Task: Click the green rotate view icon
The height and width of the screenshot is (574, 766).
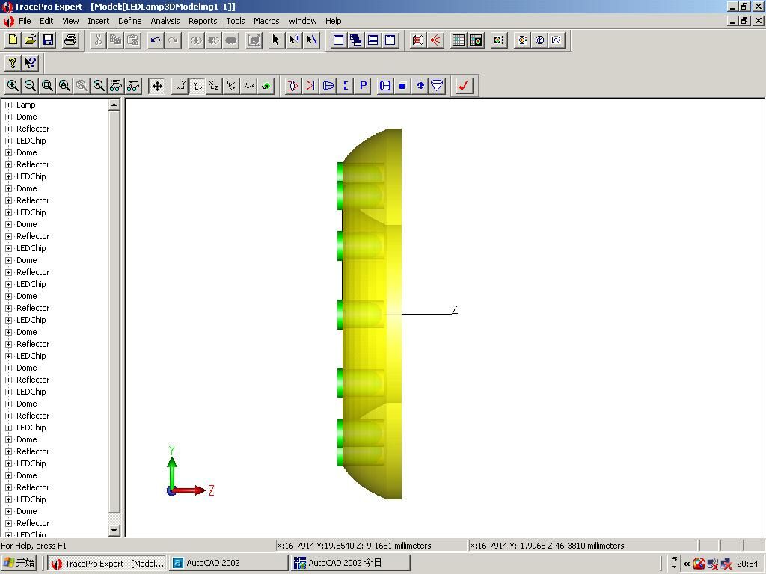Action: click(266, 86)
